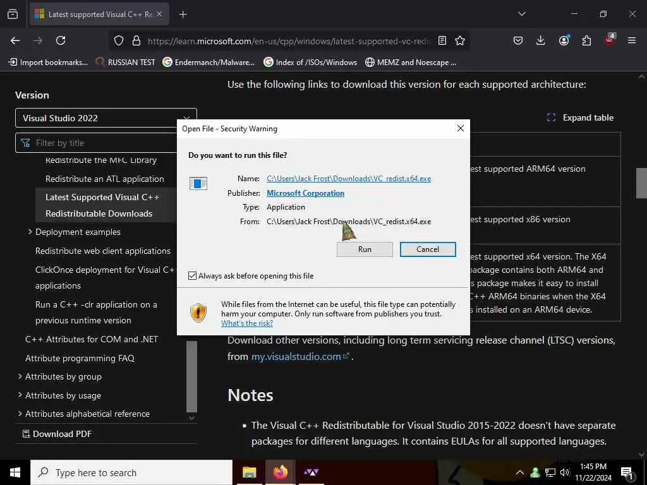
Task: Click Import bookmarks toolbar item
Action: pos(48,63)
